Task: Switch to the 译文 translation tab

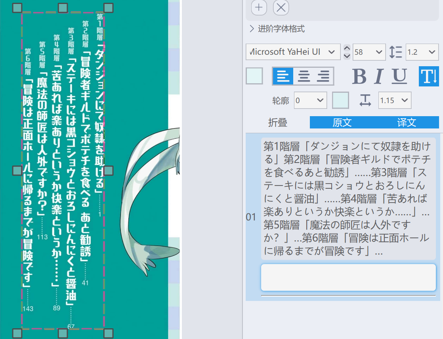Action: (407, 123)
